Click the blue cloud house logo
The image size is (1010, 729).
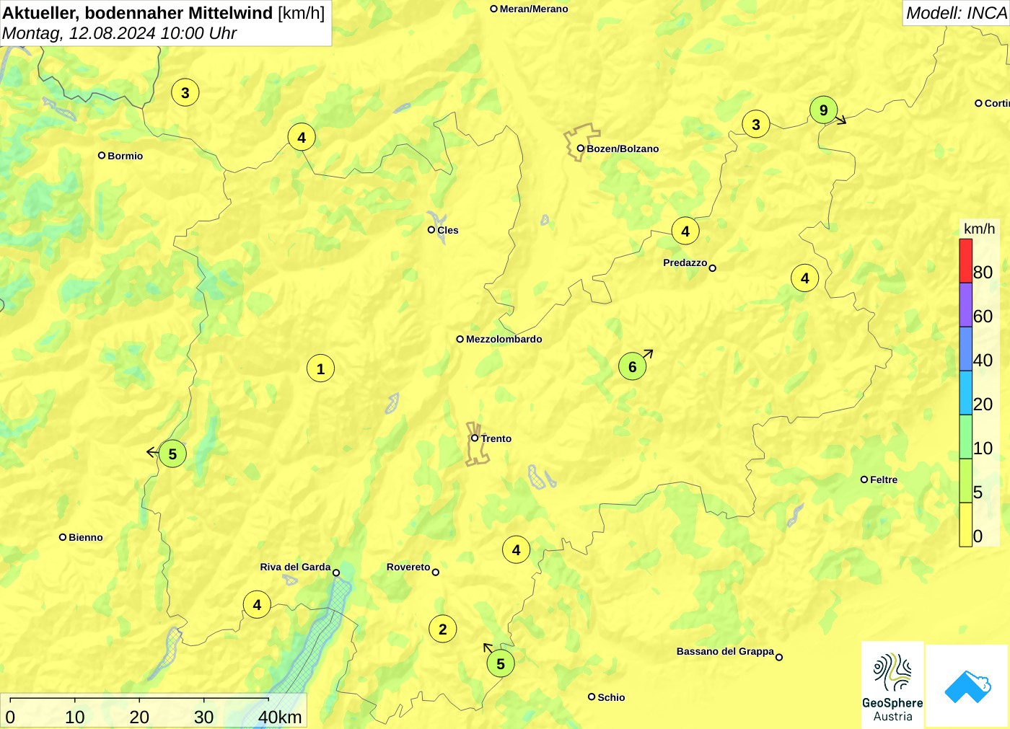967,686
